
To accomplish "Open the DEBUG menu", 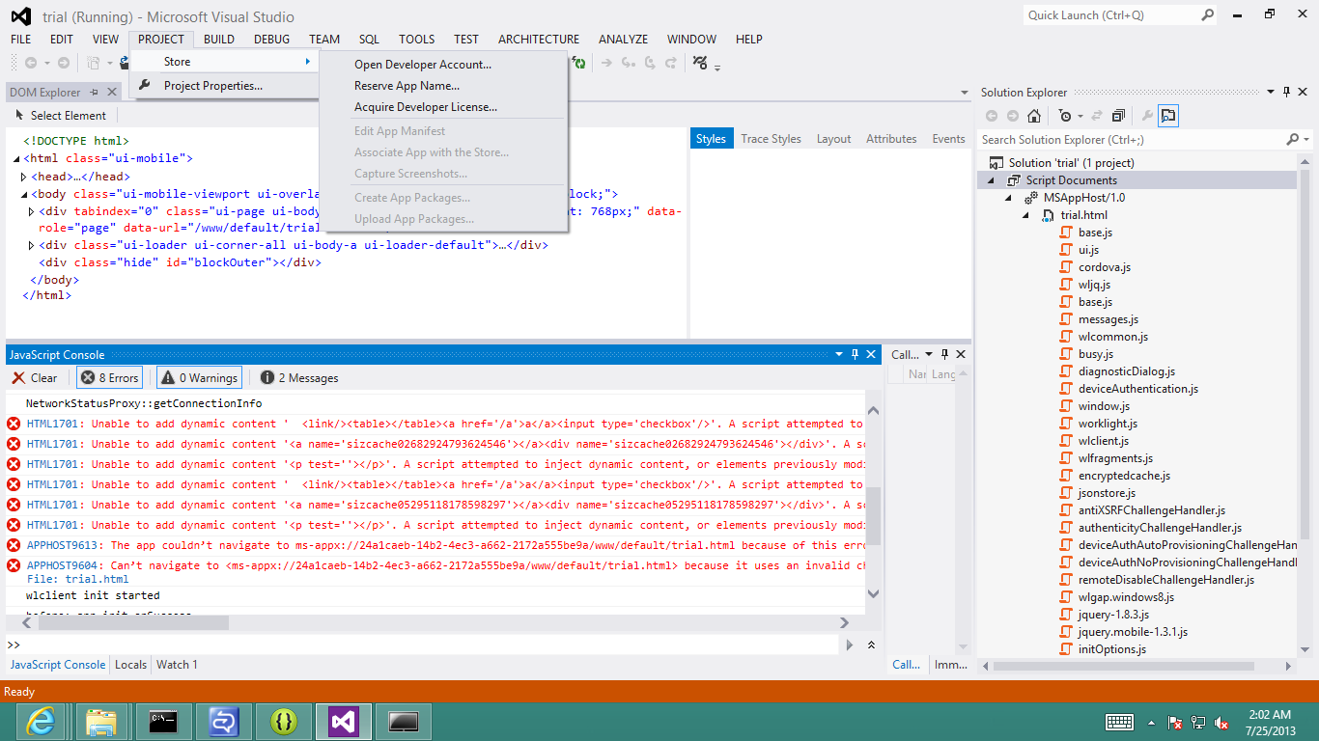I will coord(272,40).
